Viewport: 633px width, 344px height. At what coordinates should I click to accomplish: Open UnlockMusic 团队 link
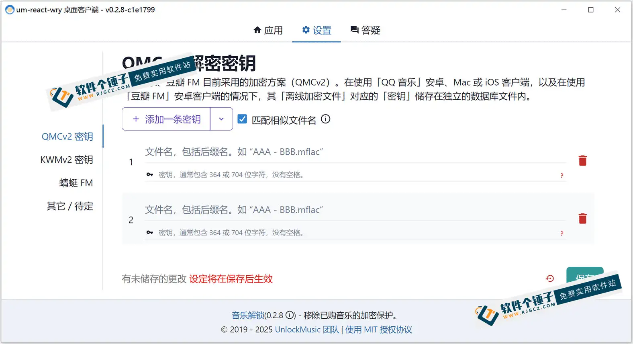click(307, 330)
